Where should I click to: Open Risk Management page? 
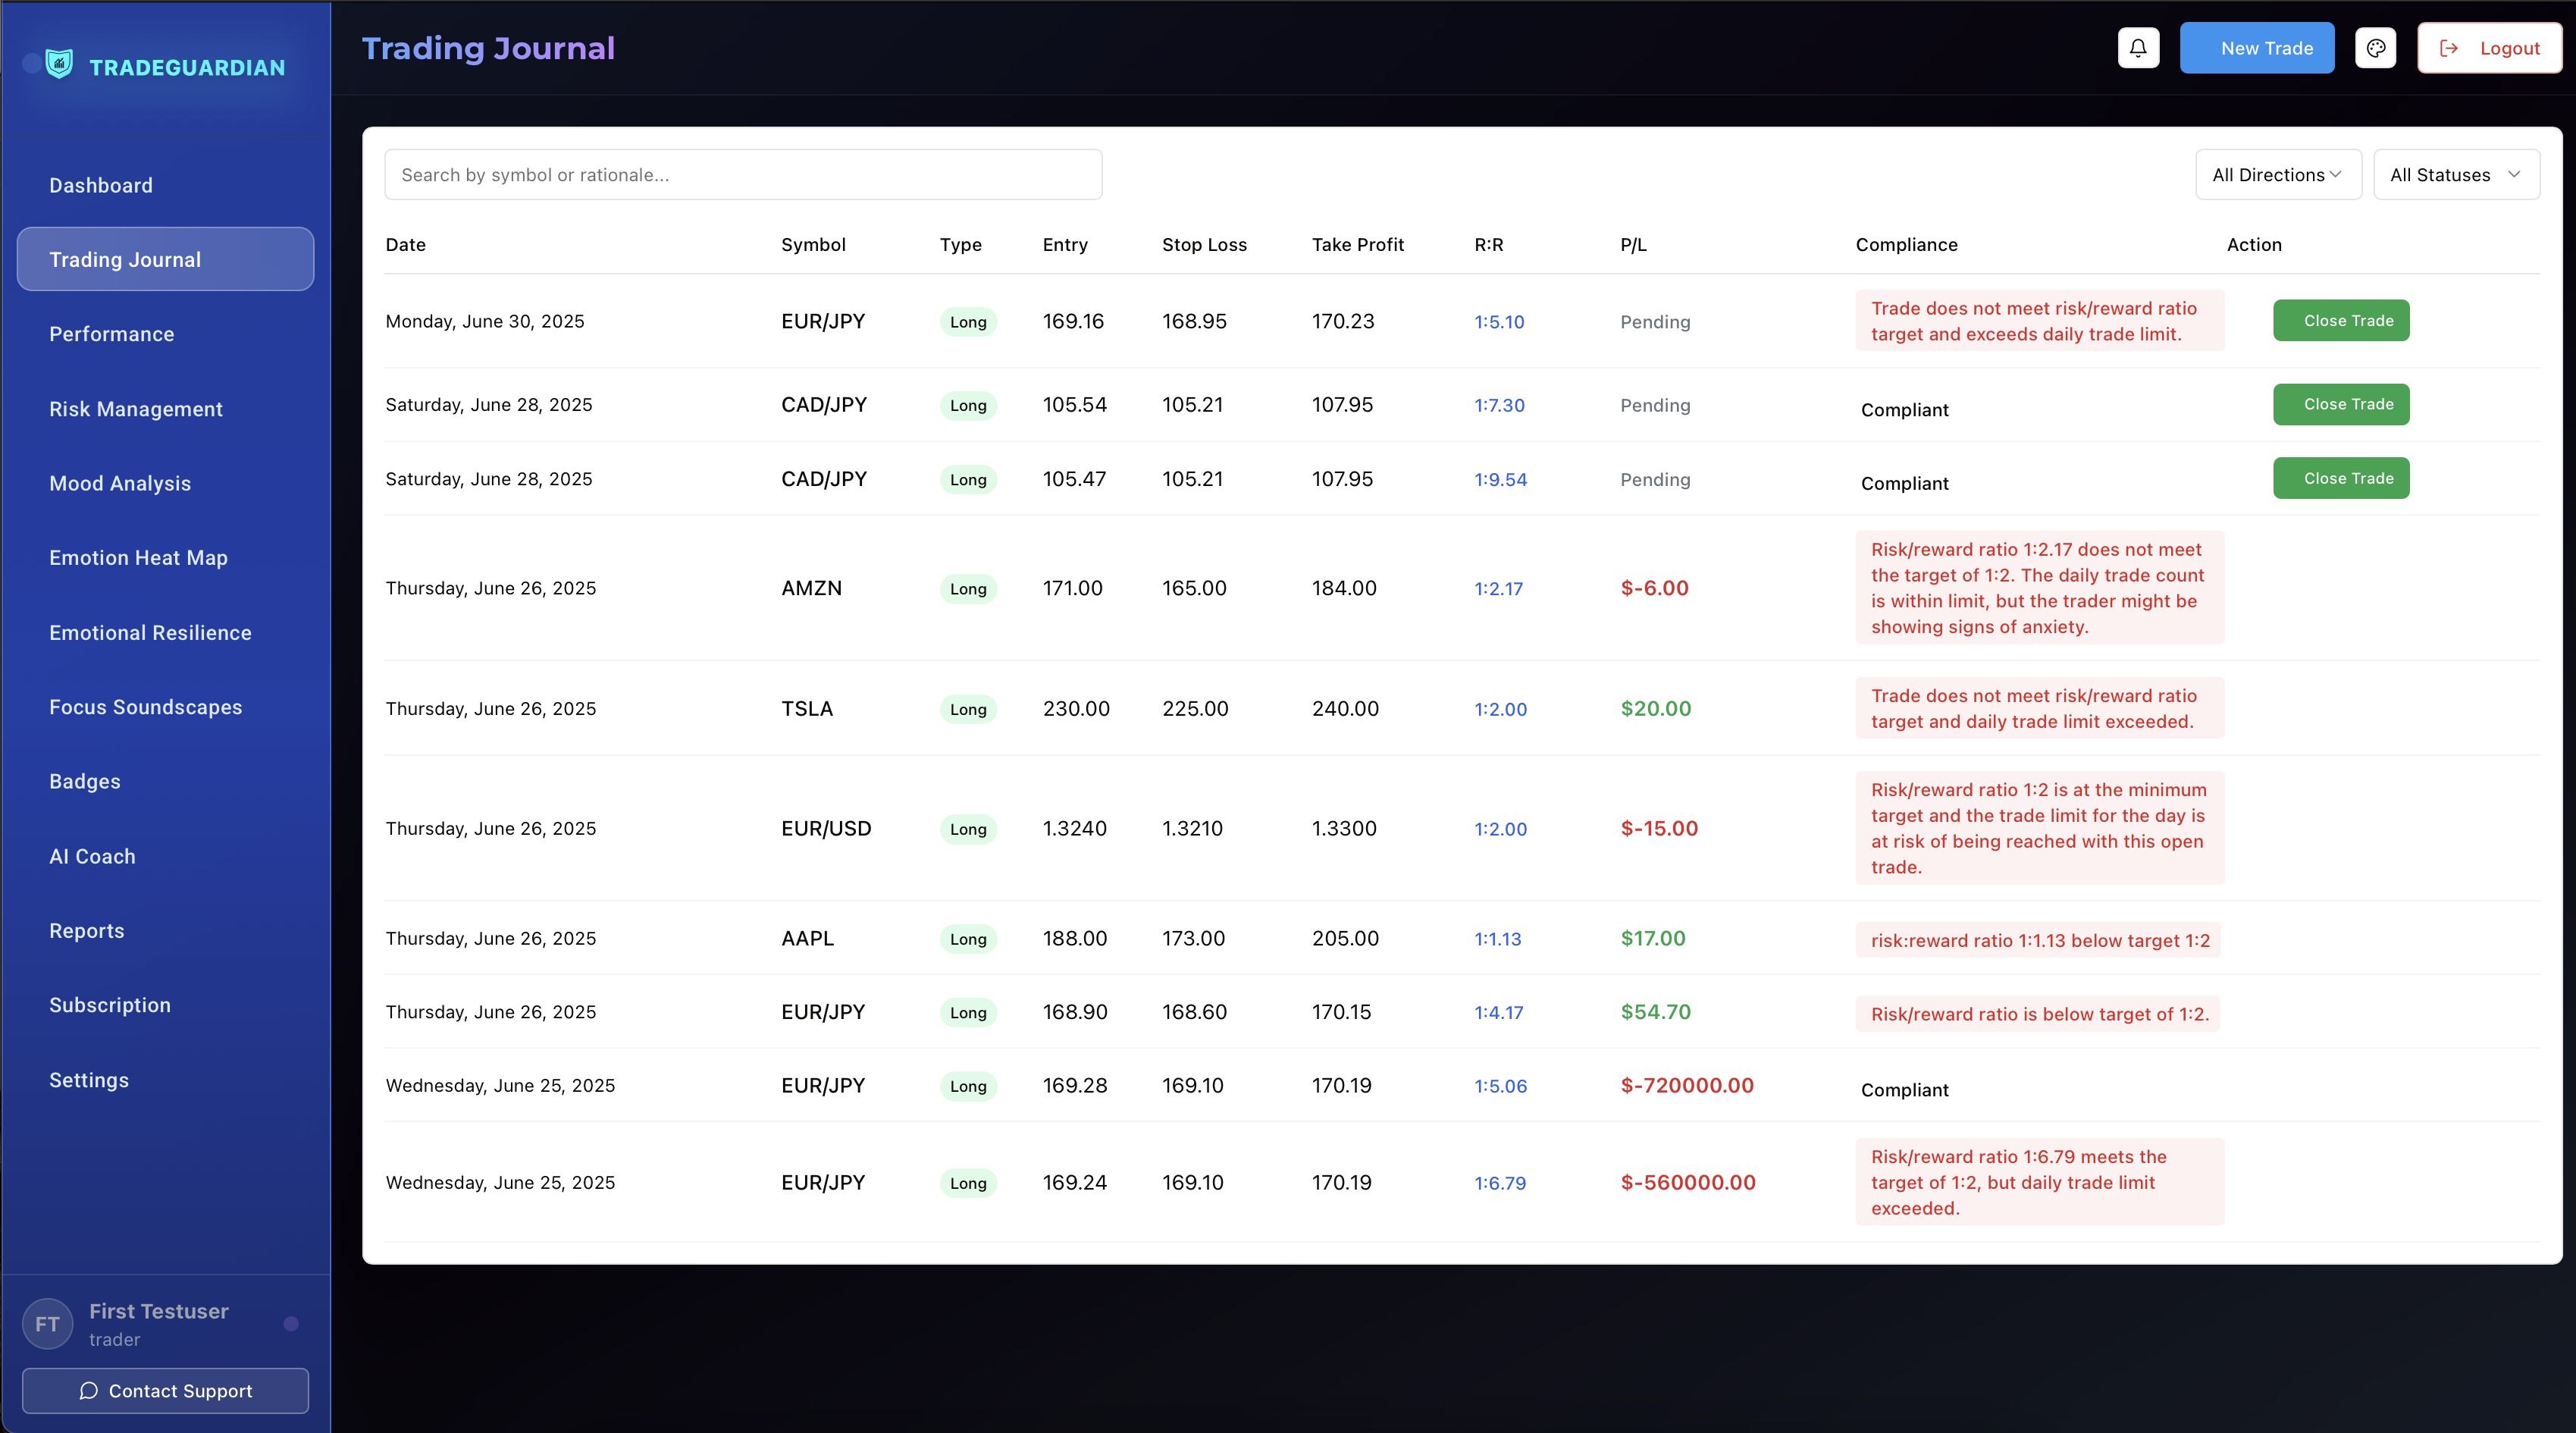pyautogui.click(x=136, y=409)
